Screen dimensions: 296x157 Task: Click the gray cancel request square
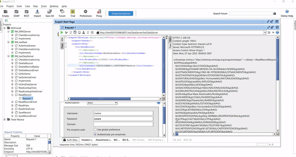coord(92,33)
